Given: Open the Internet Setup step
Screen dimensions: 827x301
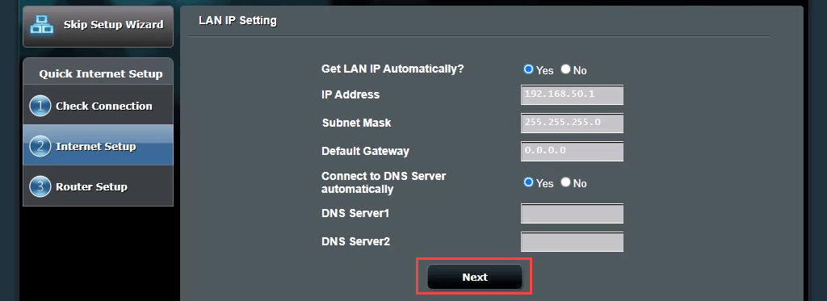Looking at the screenshot, I should point(98,145).
